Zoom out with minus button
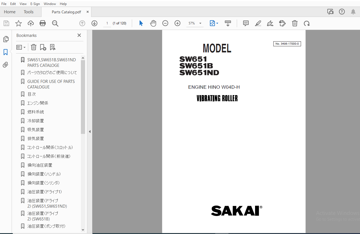 pos(165,23)
